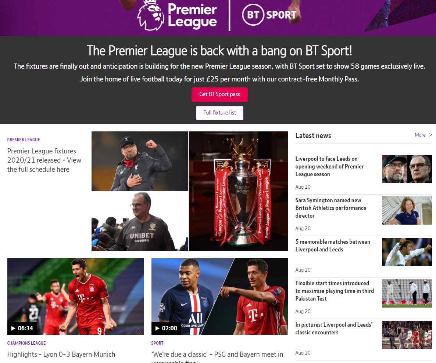Viewport: 436px width, 363px height.
Task: Open Flexible start times Pakistan Test headline
Action: tap(335, 291)
